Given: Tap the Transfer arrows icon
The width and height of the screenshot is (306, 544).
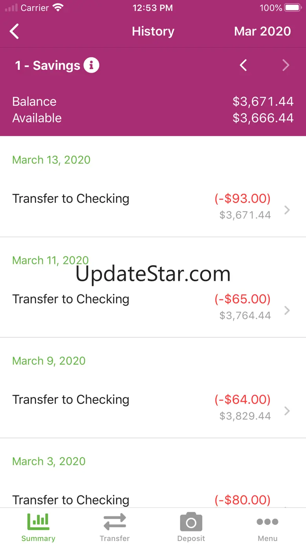Looking at the screenshot, I should [x=115, y=522].
